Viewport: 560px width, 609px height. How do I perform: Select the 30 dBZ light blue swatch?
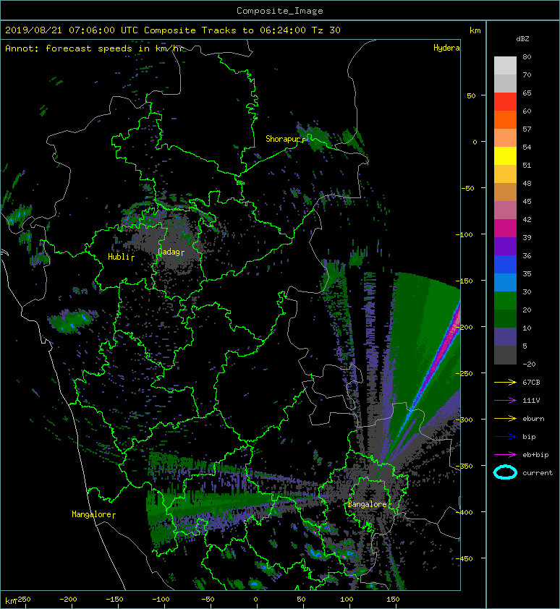(505, 283)
